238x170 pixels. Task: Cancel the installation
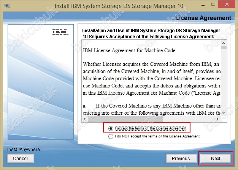(20, 158)
